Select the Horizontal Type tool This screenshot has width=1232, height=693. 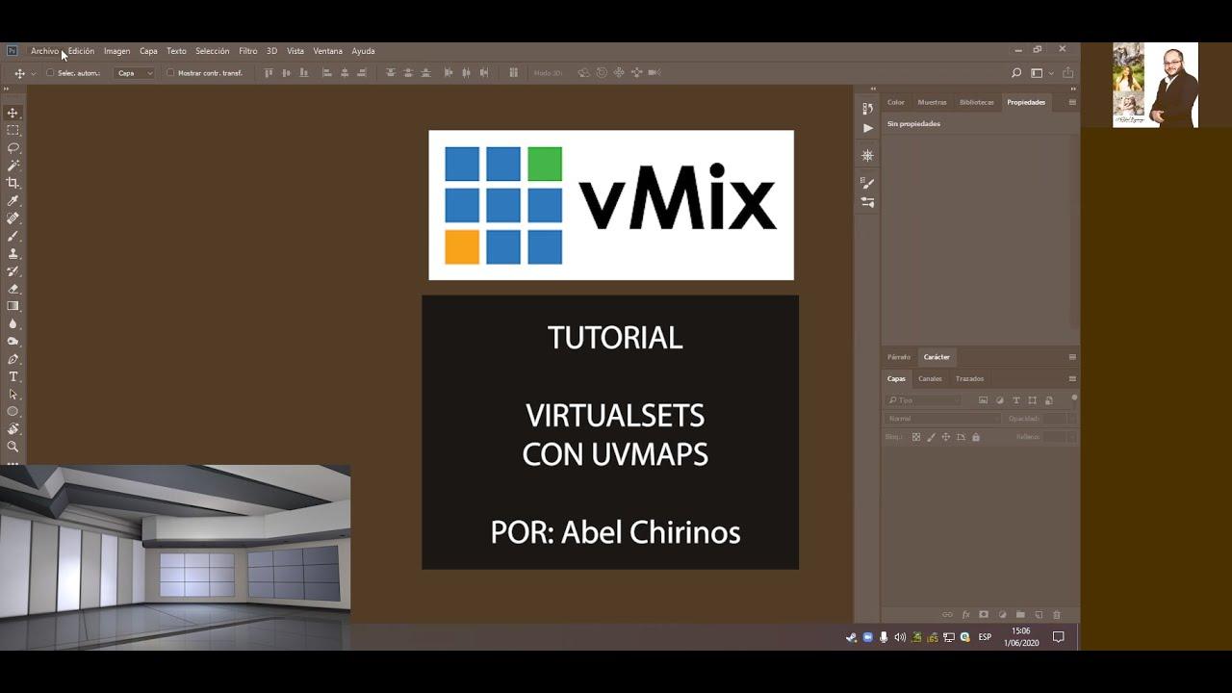point(13,376)
